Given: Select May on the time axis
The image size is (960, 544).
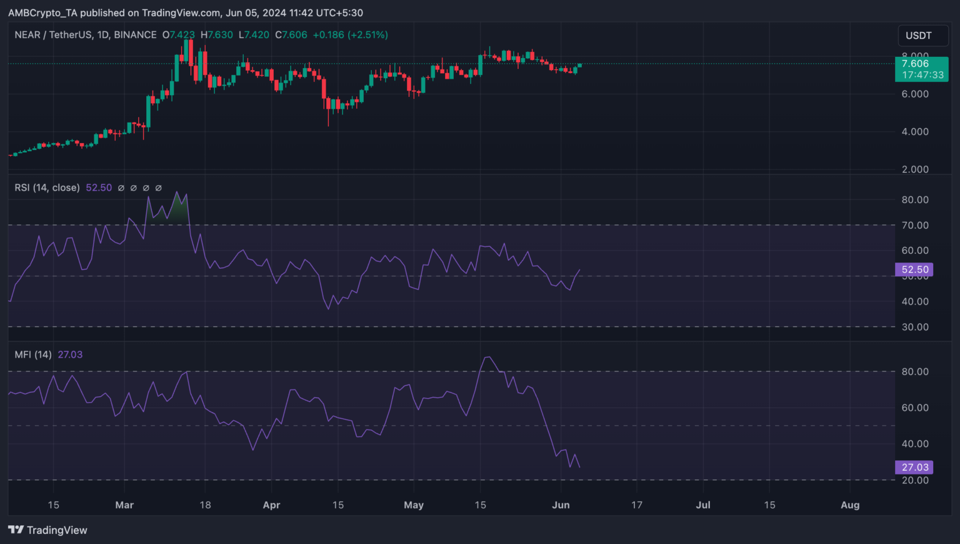Looking at the screenshot, I should pos(414,505).
